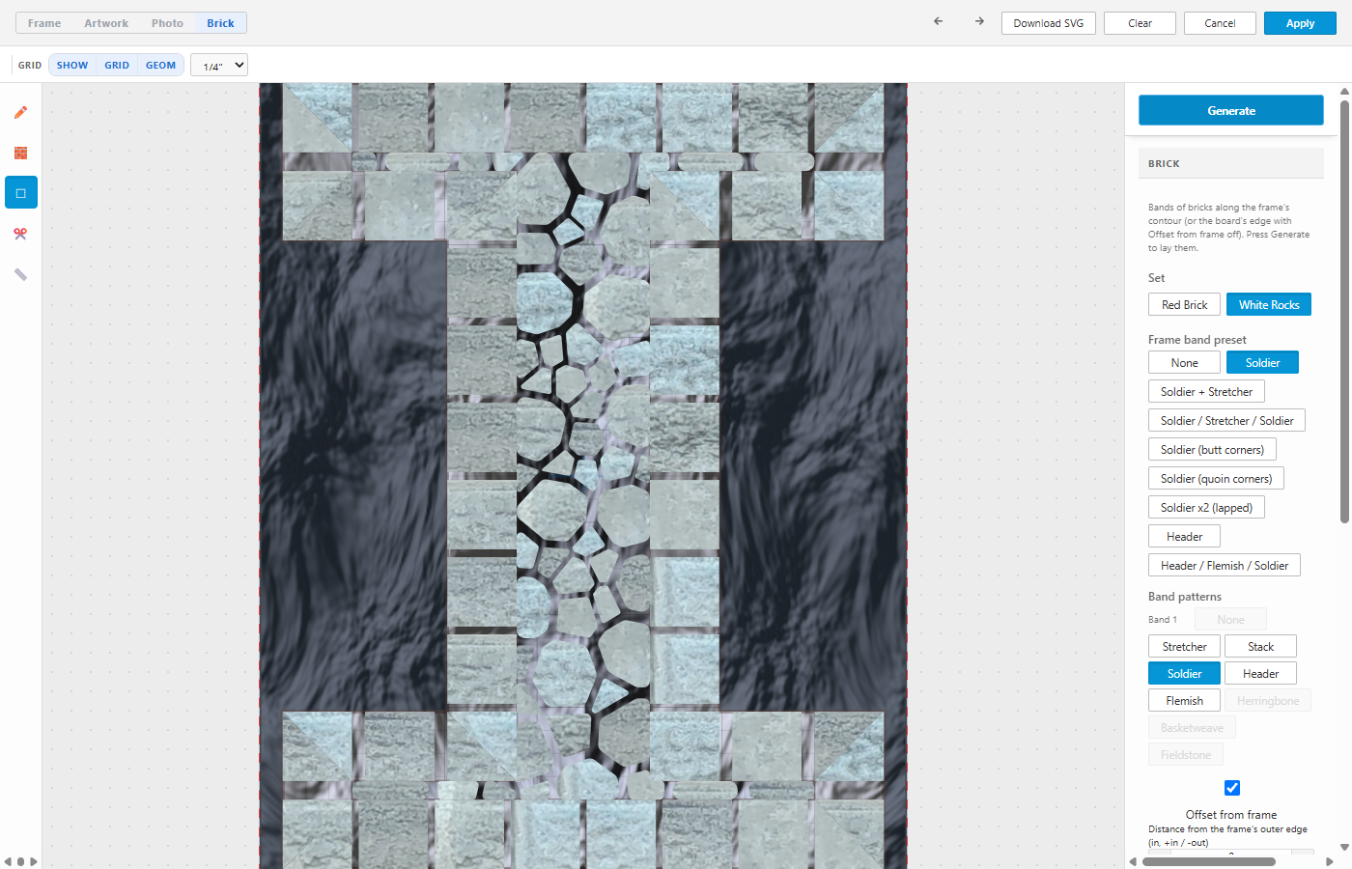Select the Red Brick set
This screenshot has height=869, width=1352.
pyautogui.click(x=1184, y=304)
